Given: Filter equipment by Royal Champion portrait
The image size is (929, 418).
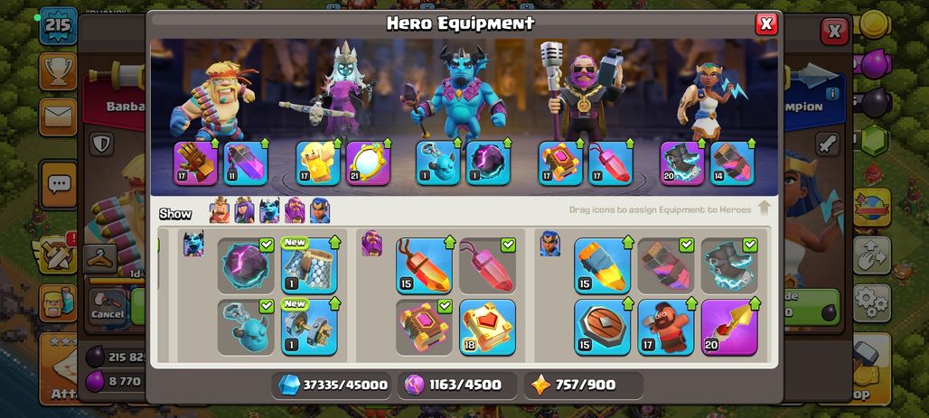Looking at the screenshot, I should (320, 210).
